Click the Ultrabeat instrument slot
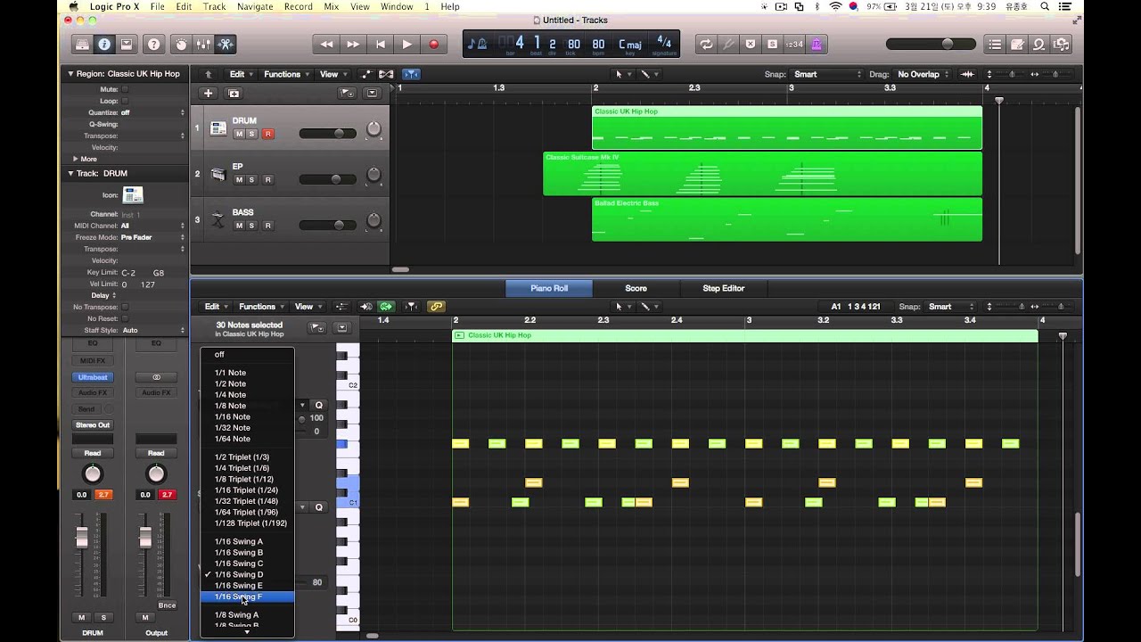 [x=93, y=377]
